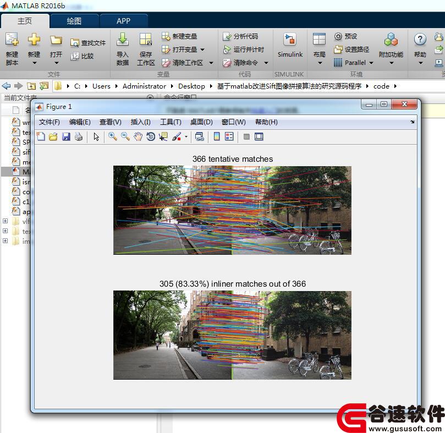Select the 主页 ribbon tab
The width and height of the screenshot is (445, 433).
click(x=25, y=21)
